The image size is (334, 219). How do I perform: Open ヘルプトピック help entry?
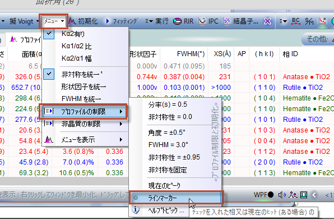pyautogui.click(x=166, y=211)
